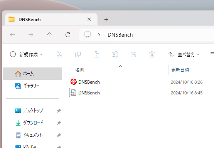The image size is (214, 148).
Task: Click the date 2024/10/16 8:45
Action: tap(187, 93)
